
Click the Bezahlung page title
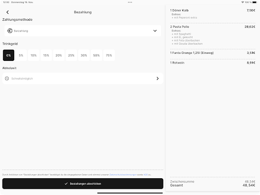[83, 12]
